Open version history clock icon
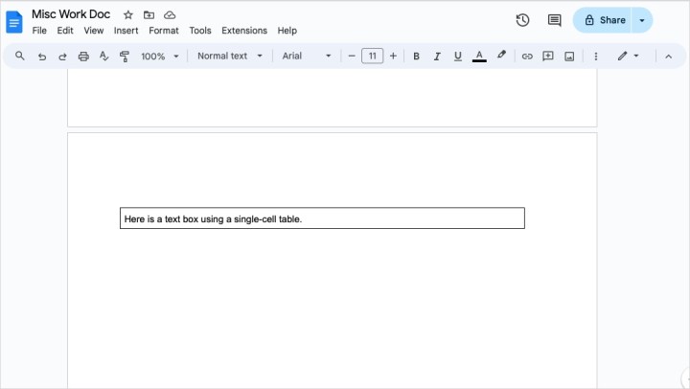Screen dimensions: 690x389 (522, 20)
